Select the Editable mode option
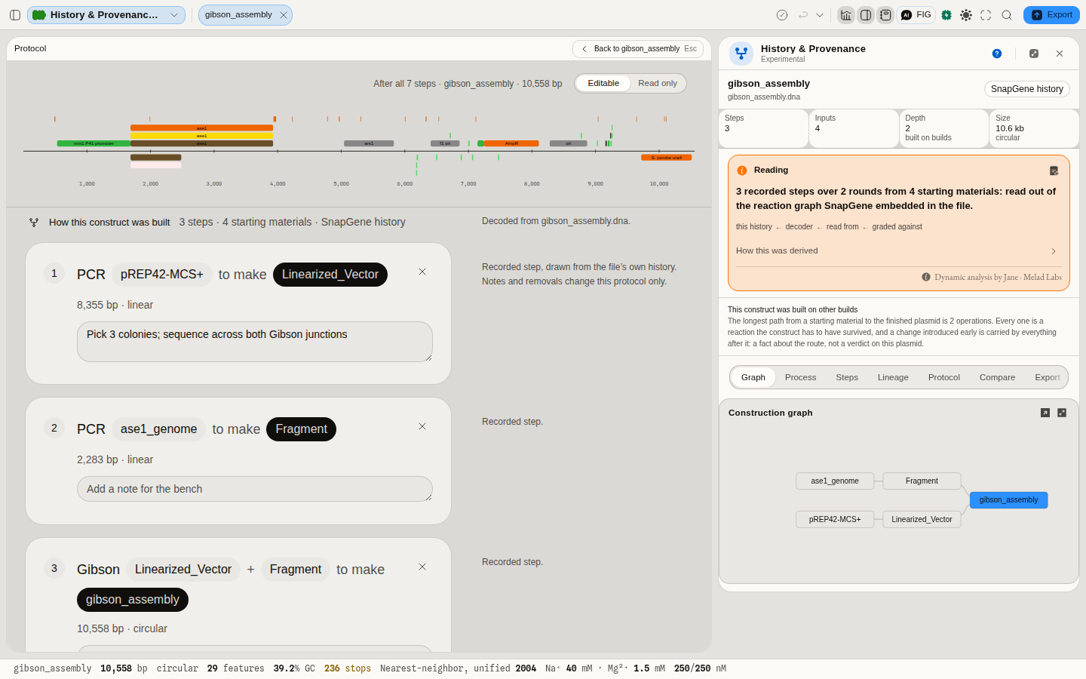The image size is (1086, 679). click(x=603, y=84)
